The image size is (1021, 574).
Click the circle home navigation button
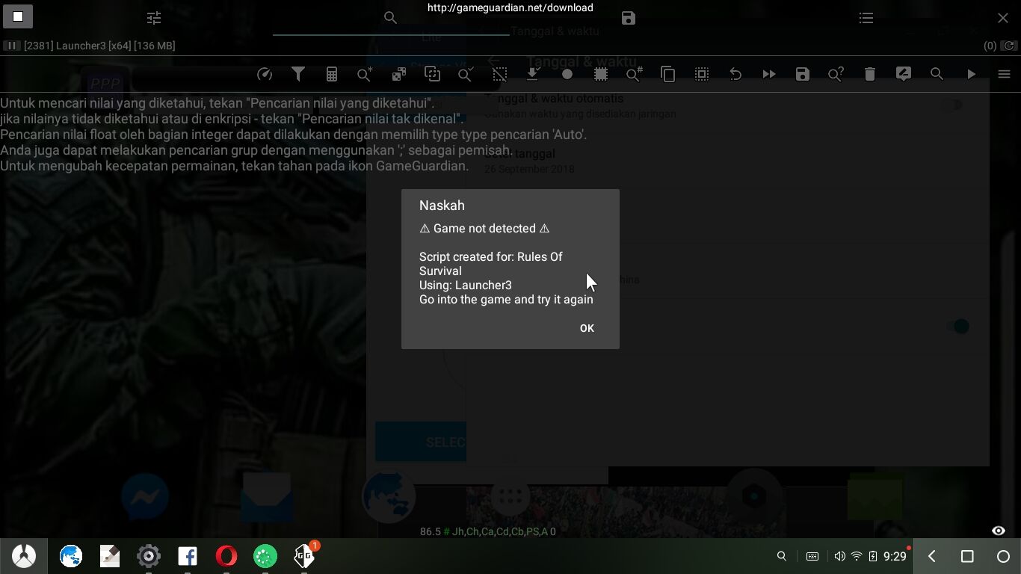pyautogui.click(x=1003, y=556)
